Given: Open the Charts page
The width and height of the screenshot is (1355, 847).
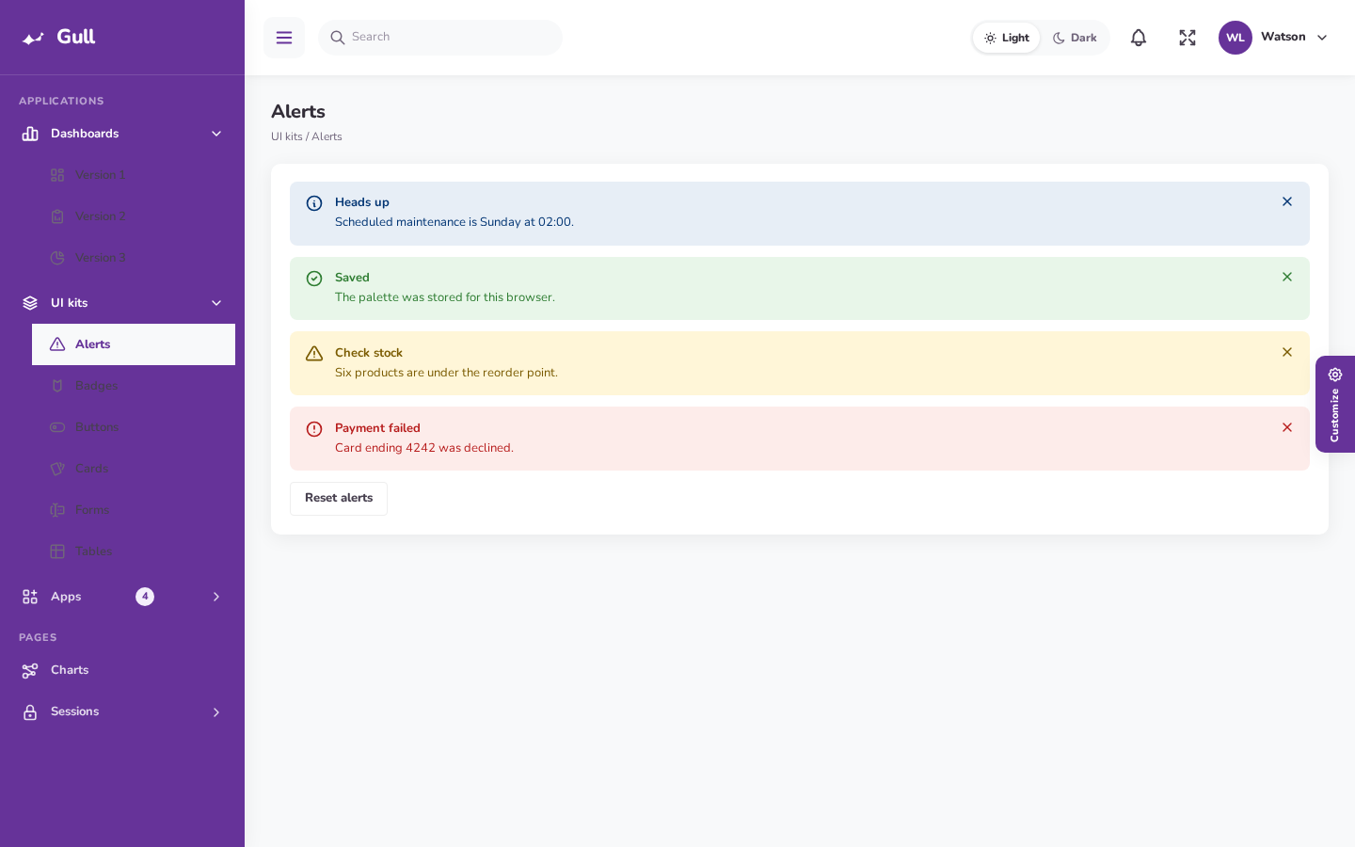Looking at the screenshot, I should [x=122, y=670].
